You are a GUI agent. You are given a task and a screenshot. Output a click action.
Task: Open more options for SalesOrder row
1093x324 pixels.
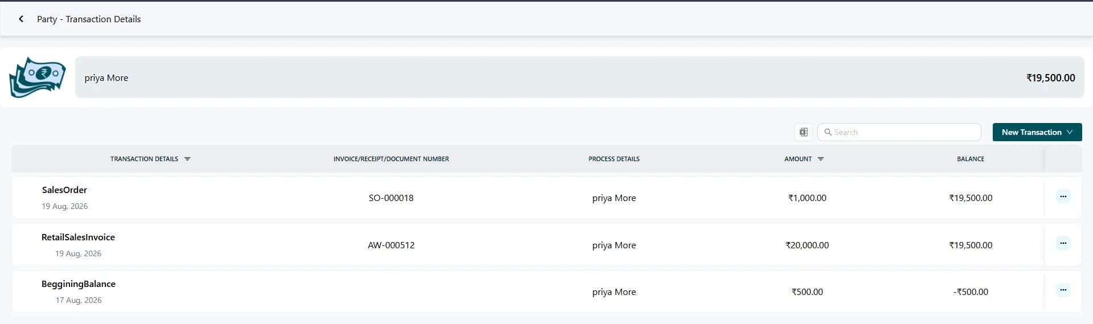click(x=1063, y=196)
